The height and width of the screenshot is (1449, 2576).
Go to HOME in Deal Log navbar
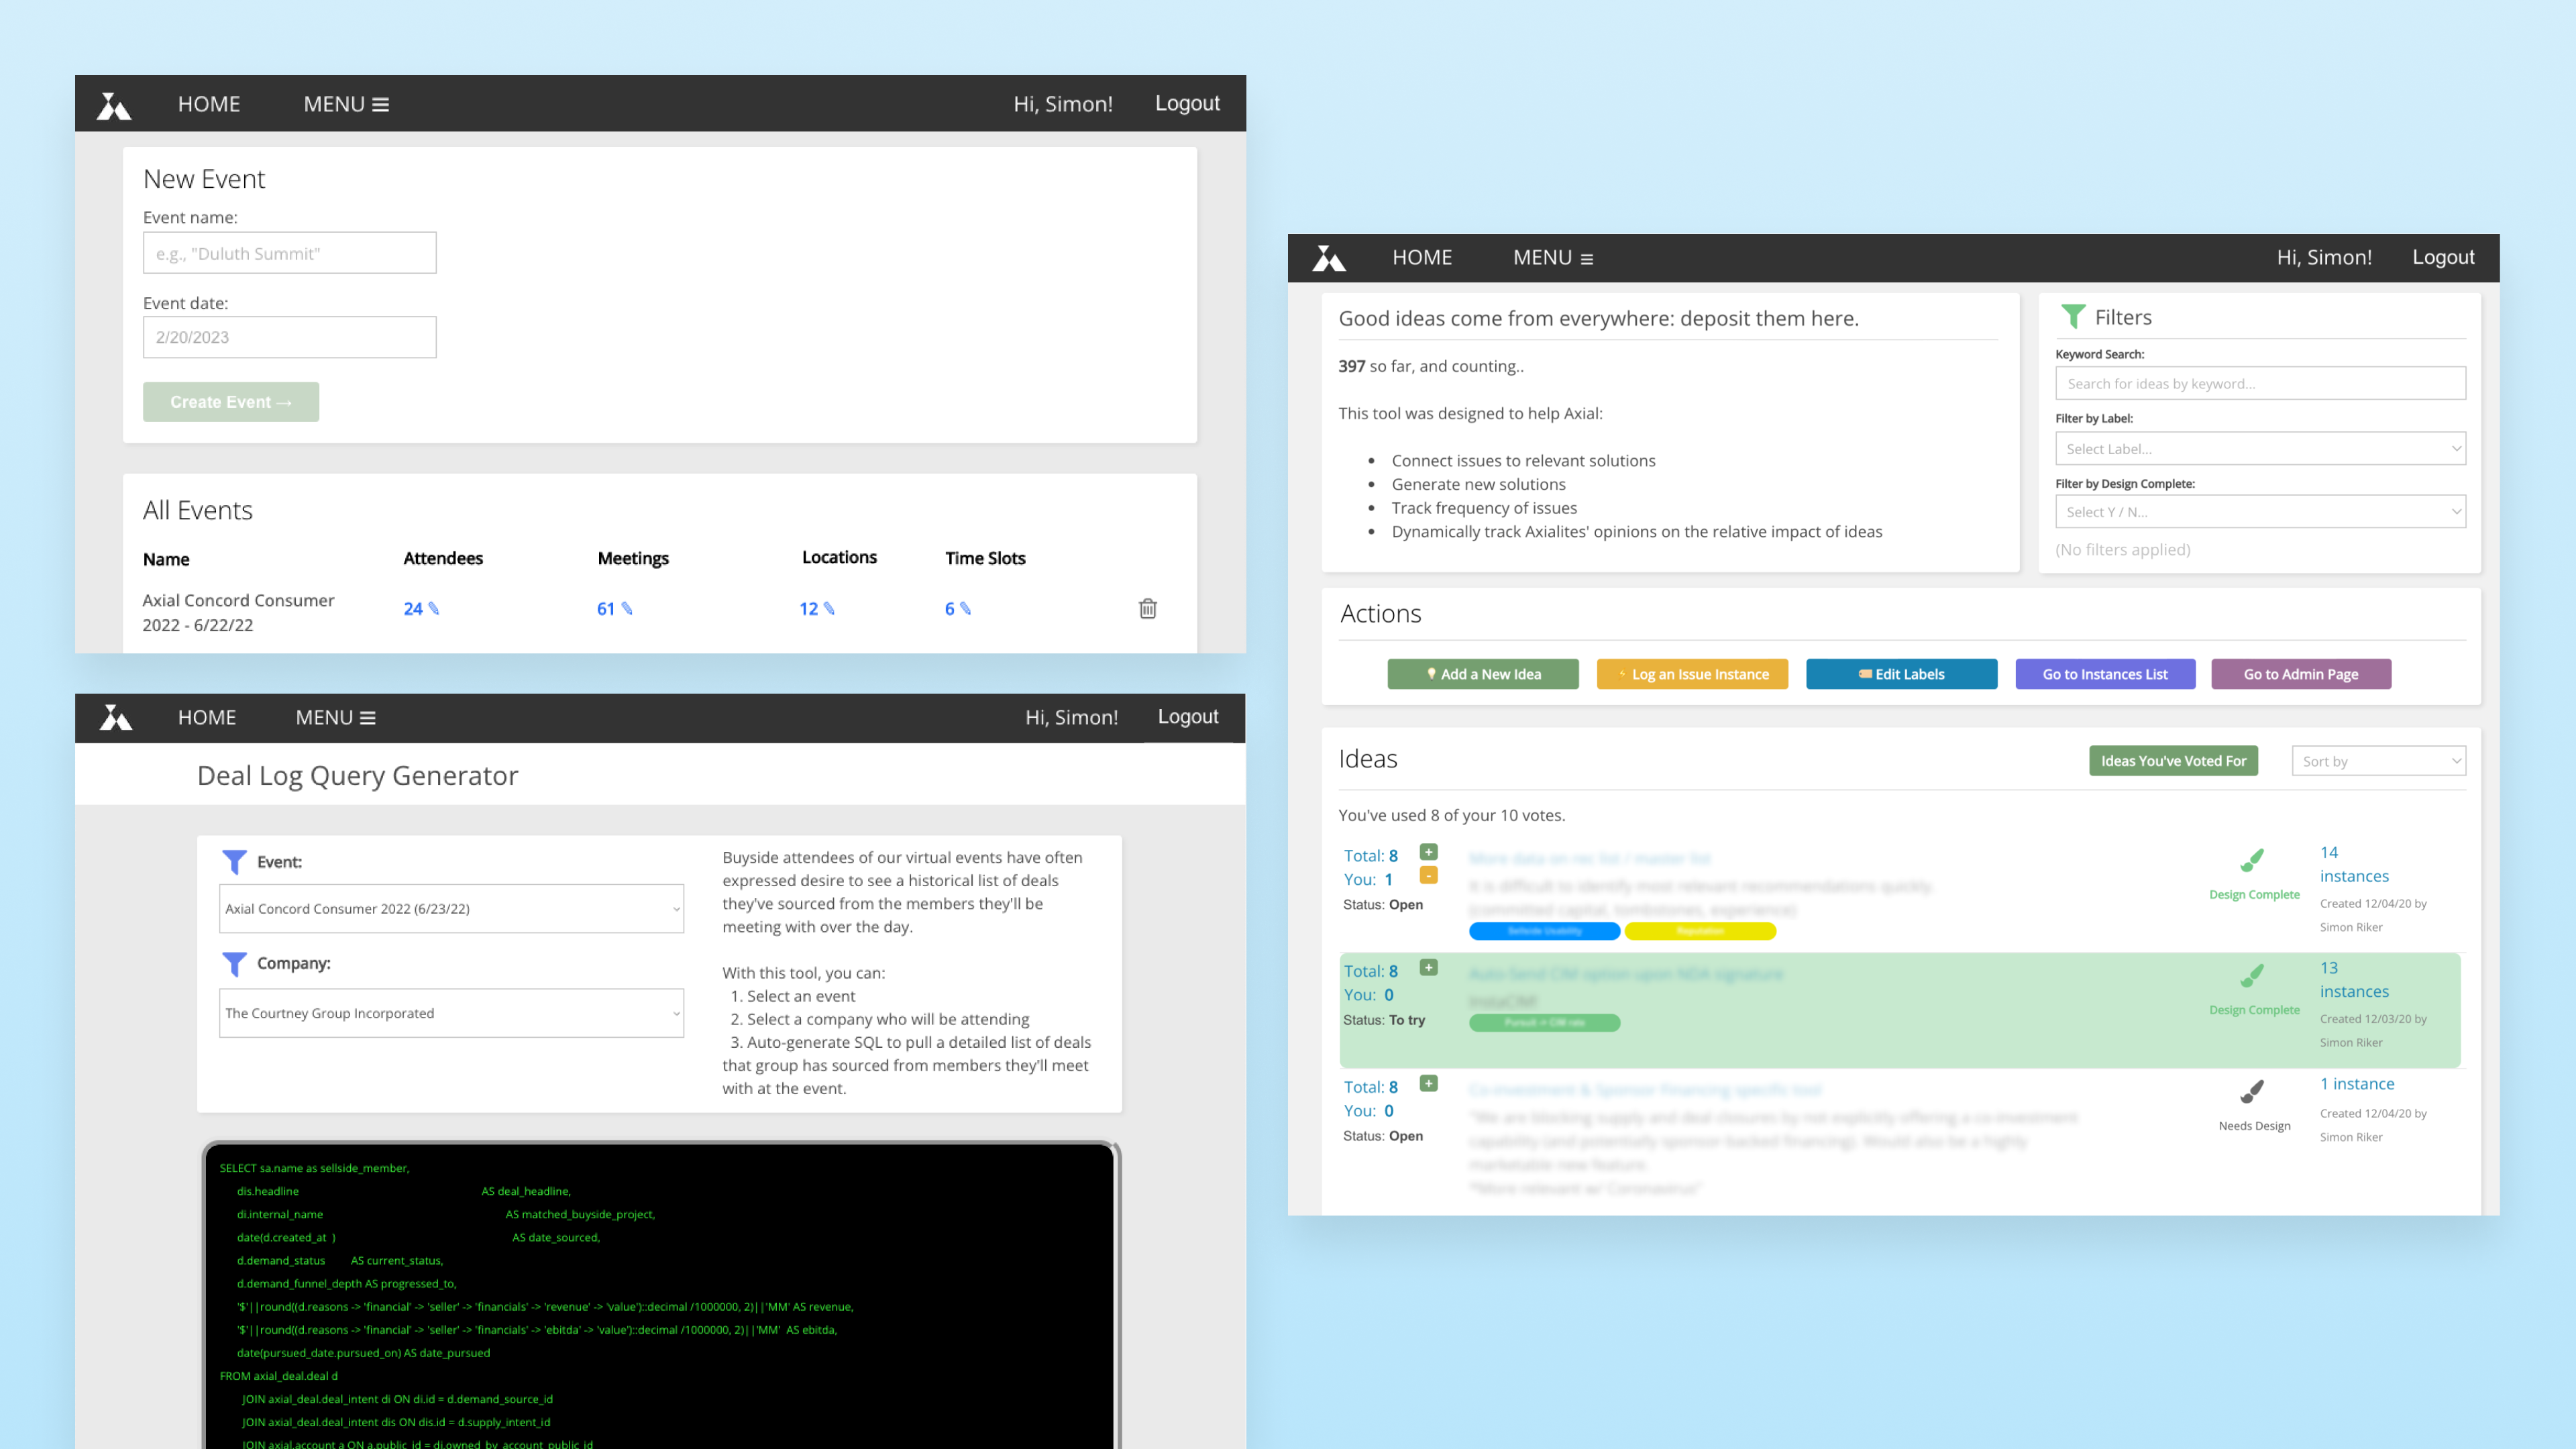(207, 717)
